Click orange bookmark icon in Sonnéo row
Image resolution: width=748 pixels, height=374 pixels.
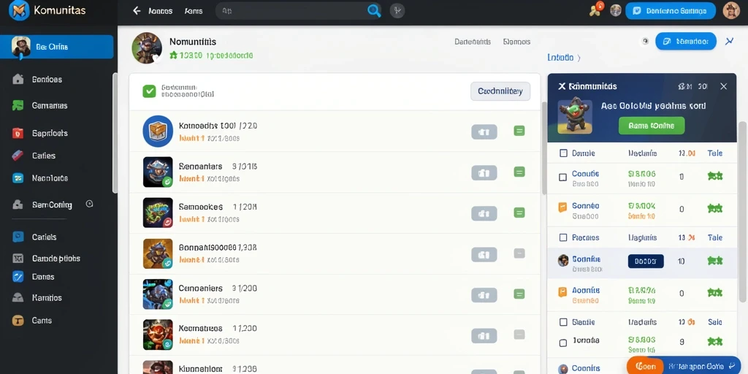(x=562, y=207)
